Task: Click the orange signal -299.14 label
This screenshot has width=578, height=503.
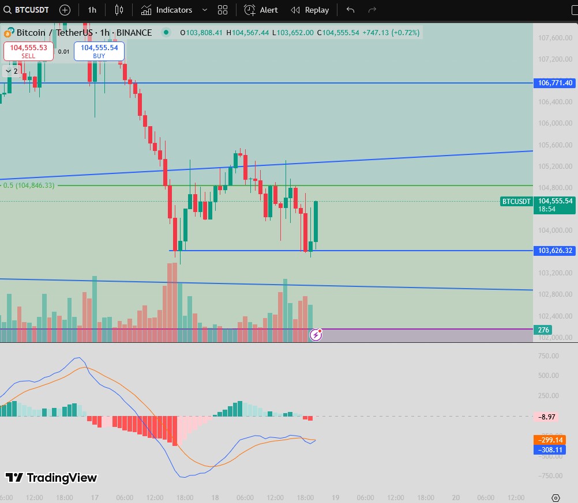Action: pyautogui.click(x=550, y=440)
